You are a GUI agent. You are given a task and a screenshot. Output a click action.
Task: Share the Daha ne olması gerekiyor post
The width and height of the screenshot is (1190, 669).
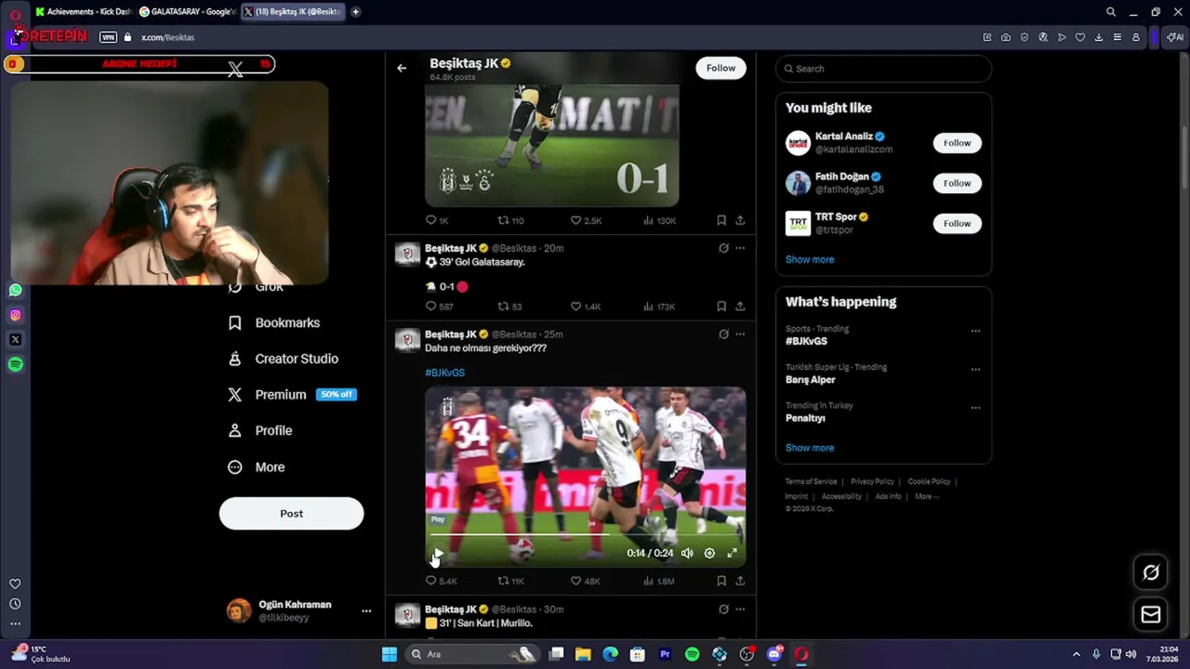coord(740,581)
